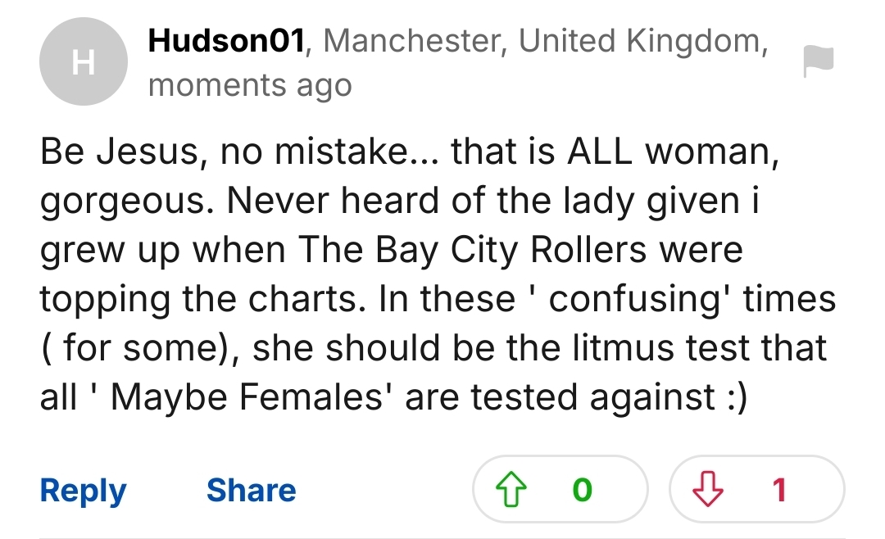Click the red downvote arrow icon
Screen dimensions: 885x539
(708, 489)
